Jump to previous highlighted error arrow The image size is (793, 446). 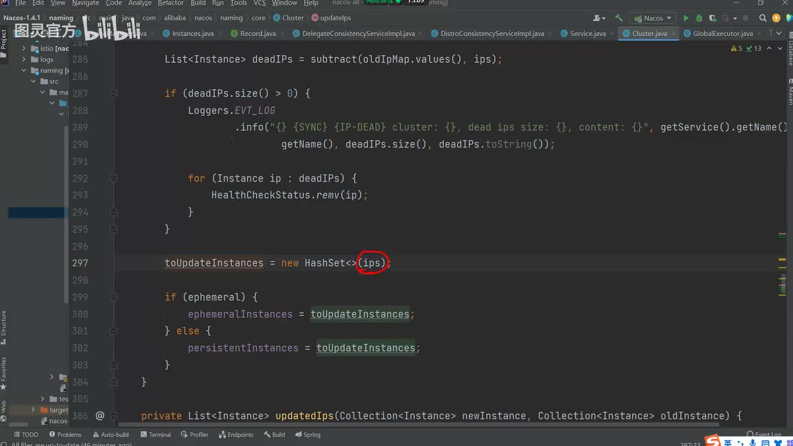[769, 48]
